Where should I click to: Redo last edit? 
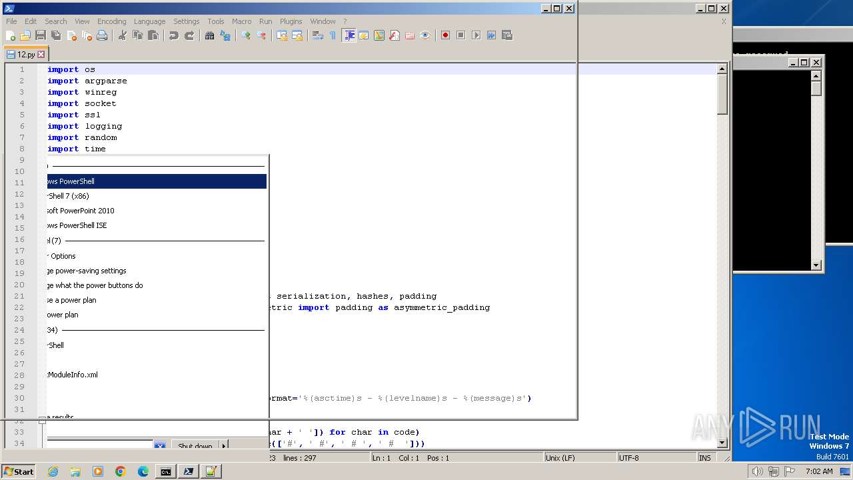189,35
